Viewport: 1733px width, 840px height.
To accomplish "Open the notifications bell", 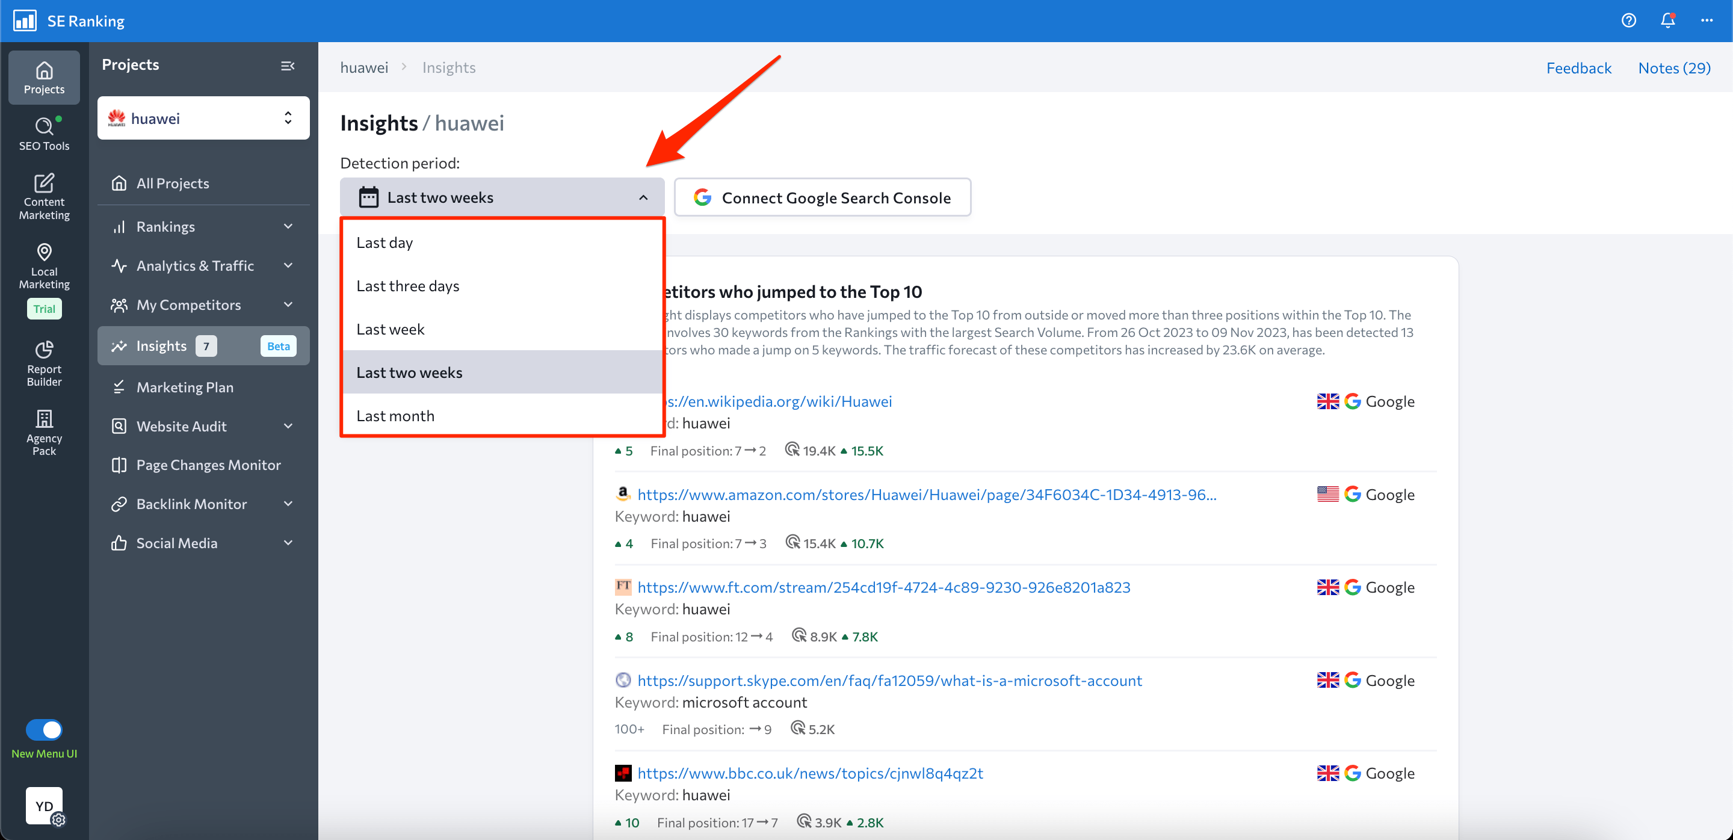I will 1668,20.
